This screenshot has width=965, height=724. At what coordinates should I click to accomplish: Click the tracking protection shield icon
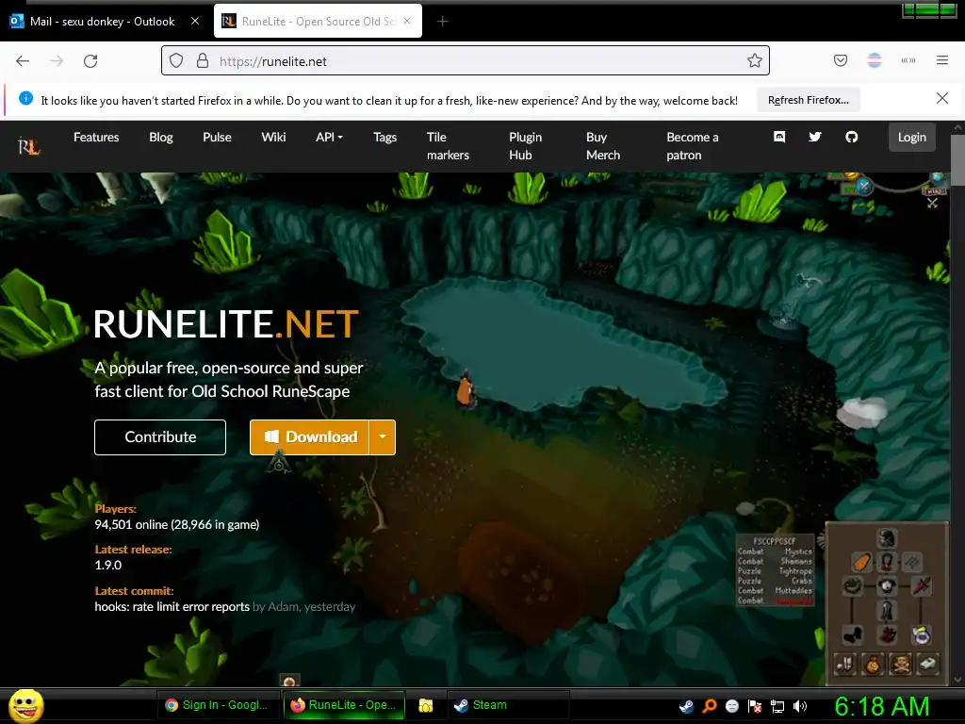click(x=176, y=60)
